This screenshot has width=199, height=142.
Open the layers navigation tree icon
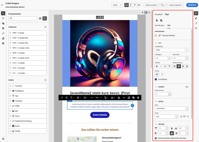[3, 28]
